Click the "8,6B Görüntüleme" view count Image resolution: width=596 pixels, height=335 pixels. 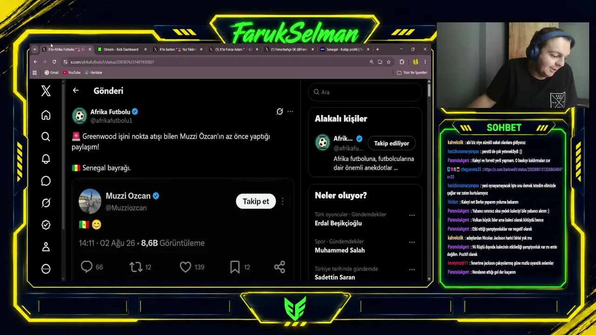173,243
